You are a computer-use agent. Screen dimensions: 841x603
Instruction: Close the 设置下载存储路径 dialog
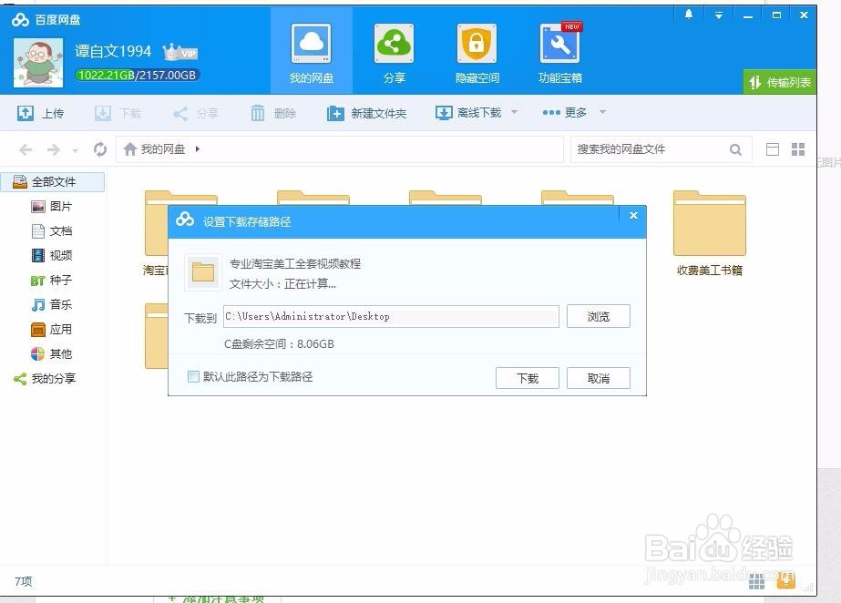(x=633, y=216)
